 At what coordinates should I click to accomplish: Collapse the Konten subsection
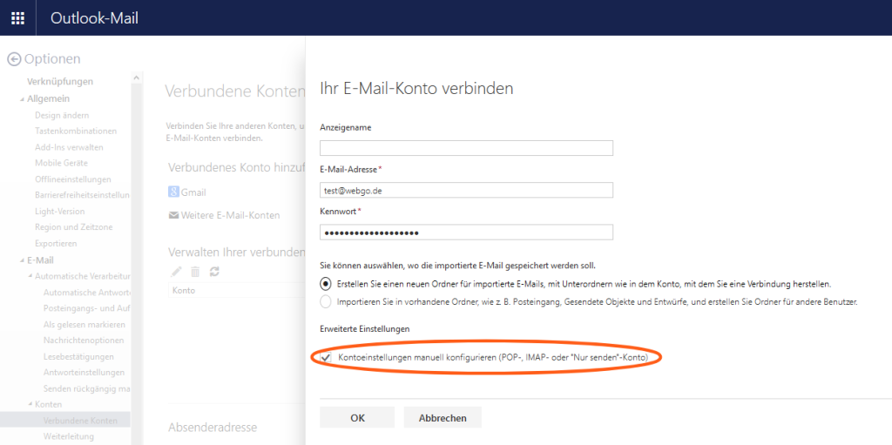click(x=30, y=405)
